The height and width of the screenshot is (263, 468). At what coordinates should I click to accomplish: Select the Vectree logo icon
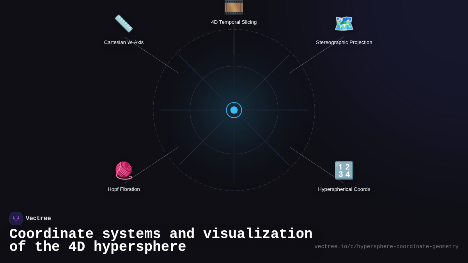16,219
